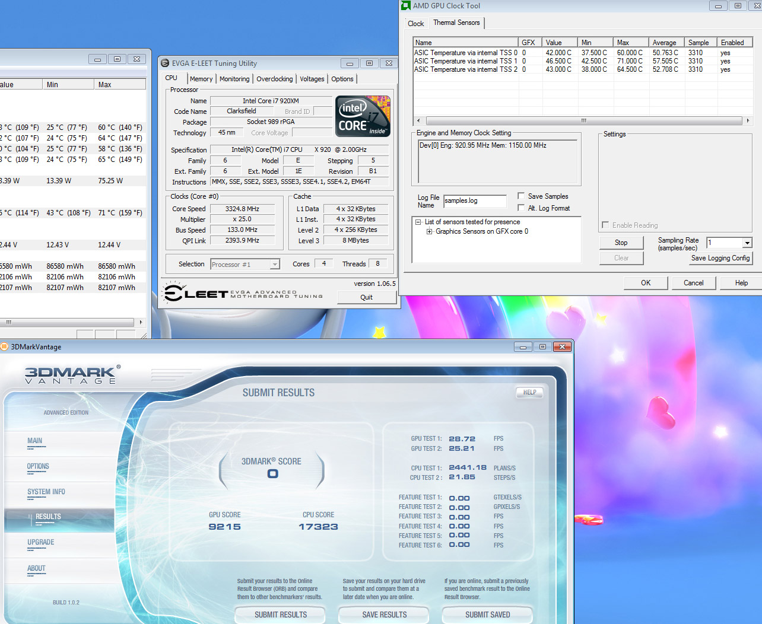Click the horizontal scrollbar in thermal sensor list
The height and width of the screenshot is (624, 762).
(584, 120)
